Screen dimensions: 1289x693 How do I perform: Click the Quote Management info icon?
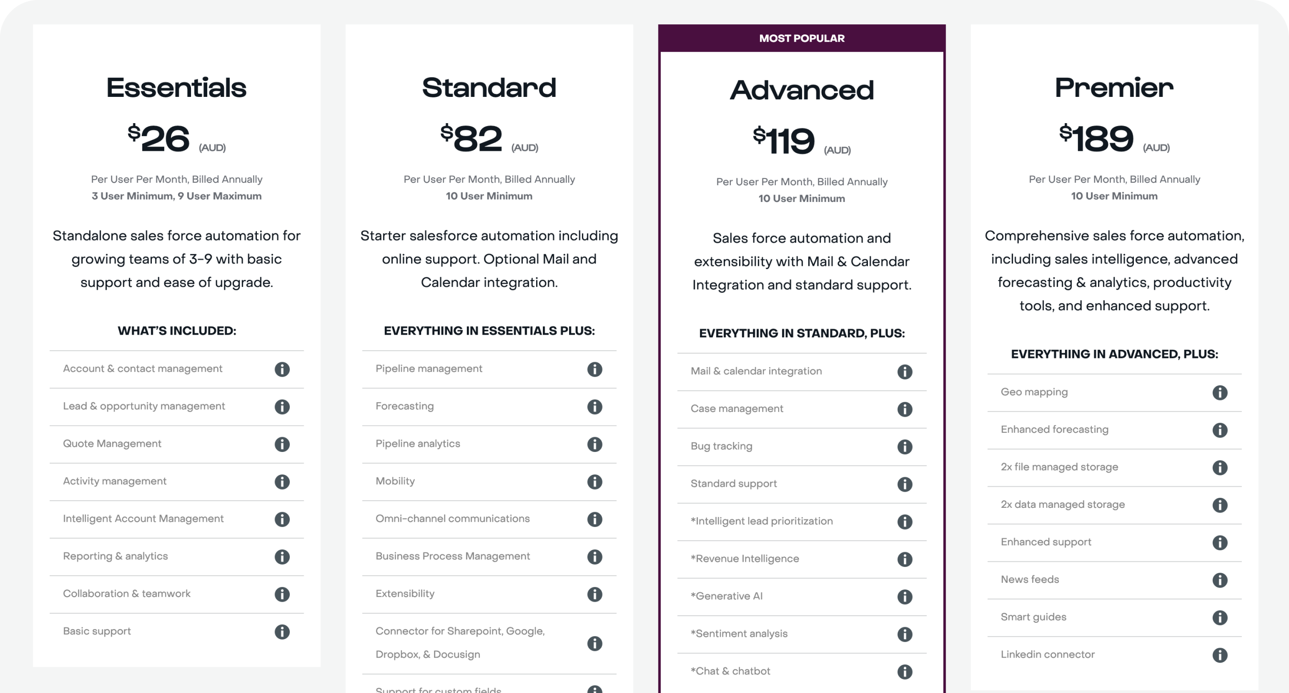282,444
